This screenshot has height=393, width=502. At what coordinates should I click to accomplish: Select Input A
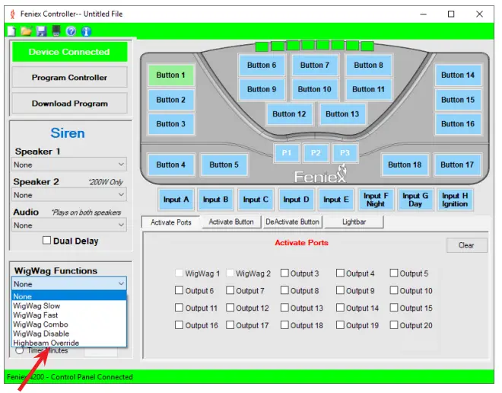click(x=176, y=200)
